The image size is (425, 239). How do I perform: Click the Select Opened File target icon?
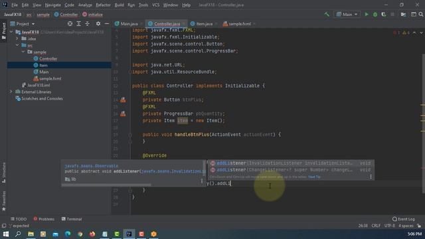pos(70,24)
